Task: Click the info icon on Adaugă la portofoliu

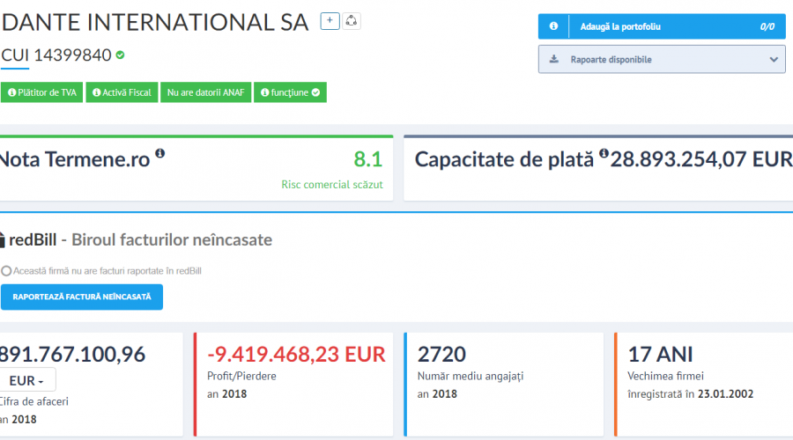Action: click(x=554, y=26)
